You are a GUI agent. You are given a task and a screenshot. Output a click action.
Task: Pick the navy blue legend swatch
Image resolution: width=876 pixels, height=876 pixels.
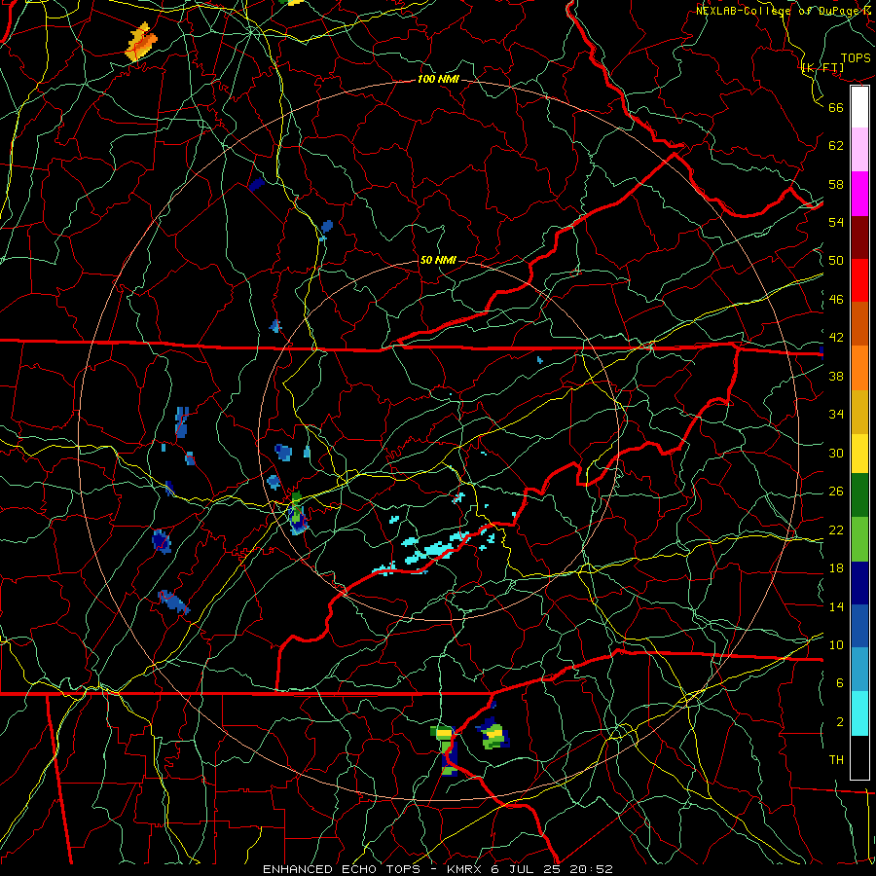click(859, 583)
